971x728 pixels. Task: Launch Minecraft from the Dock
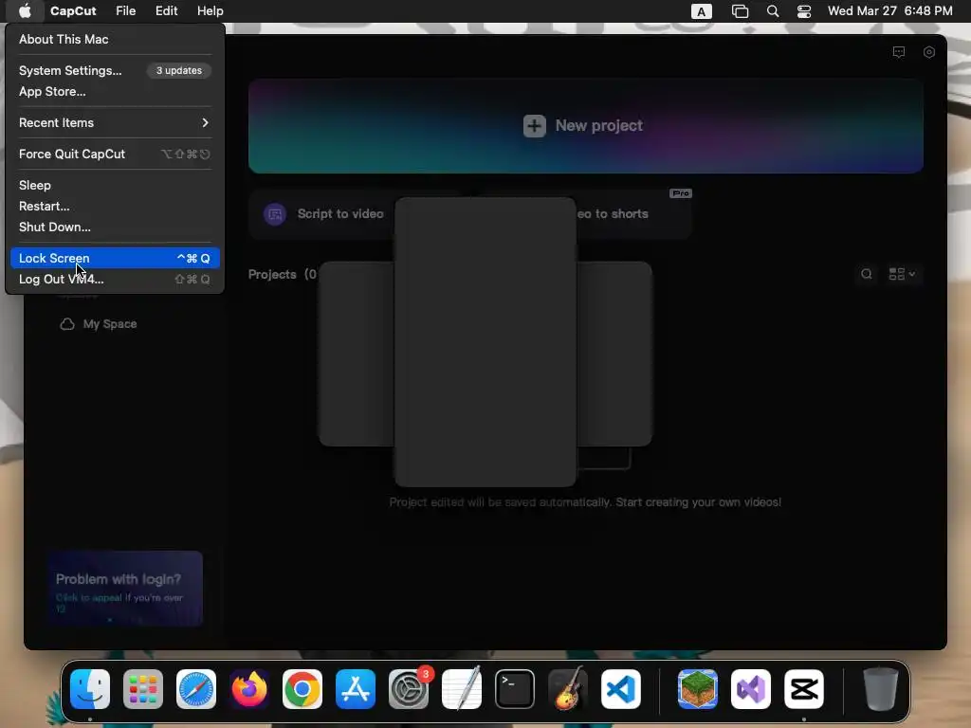point(697,689)
